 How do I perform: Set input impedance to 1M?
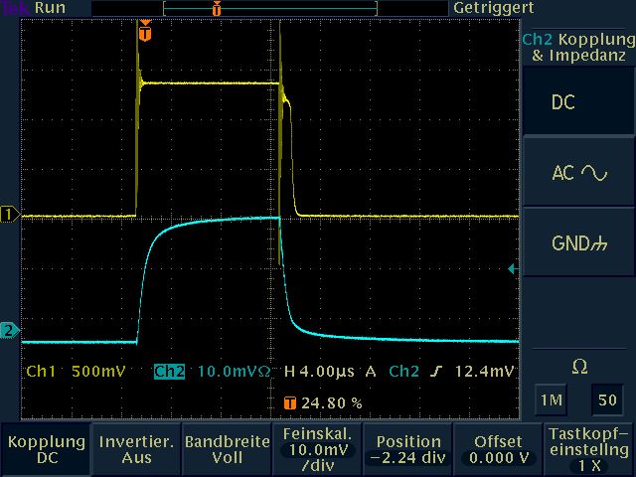[x=553, y=399]
